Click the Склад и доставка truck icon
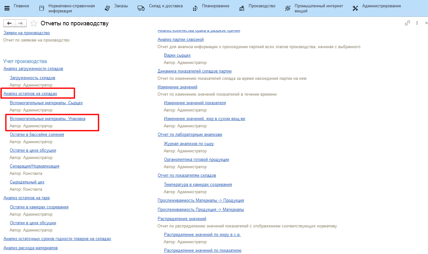428x254 pixels. [141, 9]
